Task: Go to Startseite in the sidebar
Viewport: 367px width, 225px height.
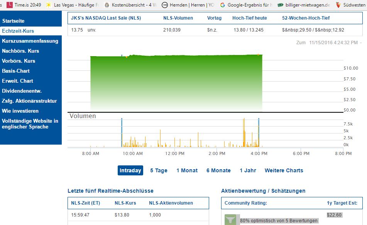Action: point(14,21)
